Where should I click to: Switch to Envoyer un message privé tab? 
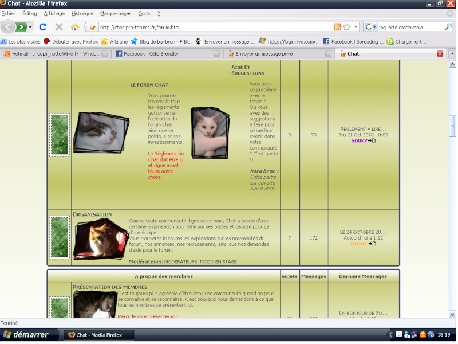tap(279, 54)
